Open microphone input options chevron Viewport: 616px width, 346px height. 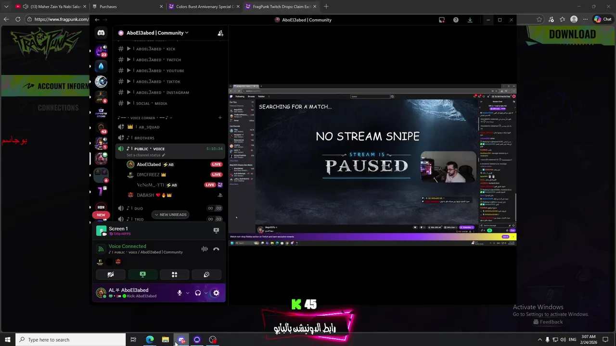point(187,293)
